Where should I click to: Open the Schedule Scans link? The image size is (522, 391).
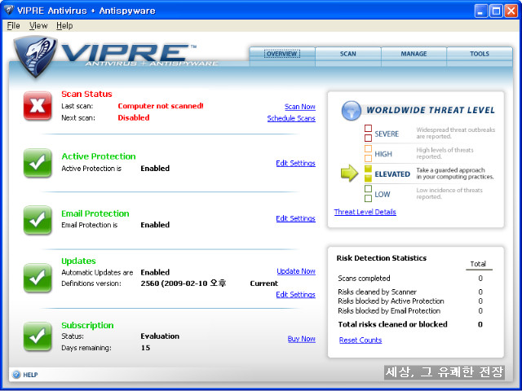[291, 118]
